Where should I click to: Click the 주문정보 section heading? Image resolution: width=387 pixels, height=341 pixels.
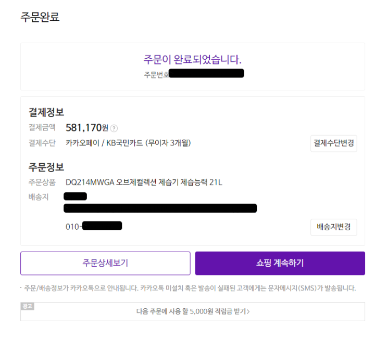tap(46, 167)
